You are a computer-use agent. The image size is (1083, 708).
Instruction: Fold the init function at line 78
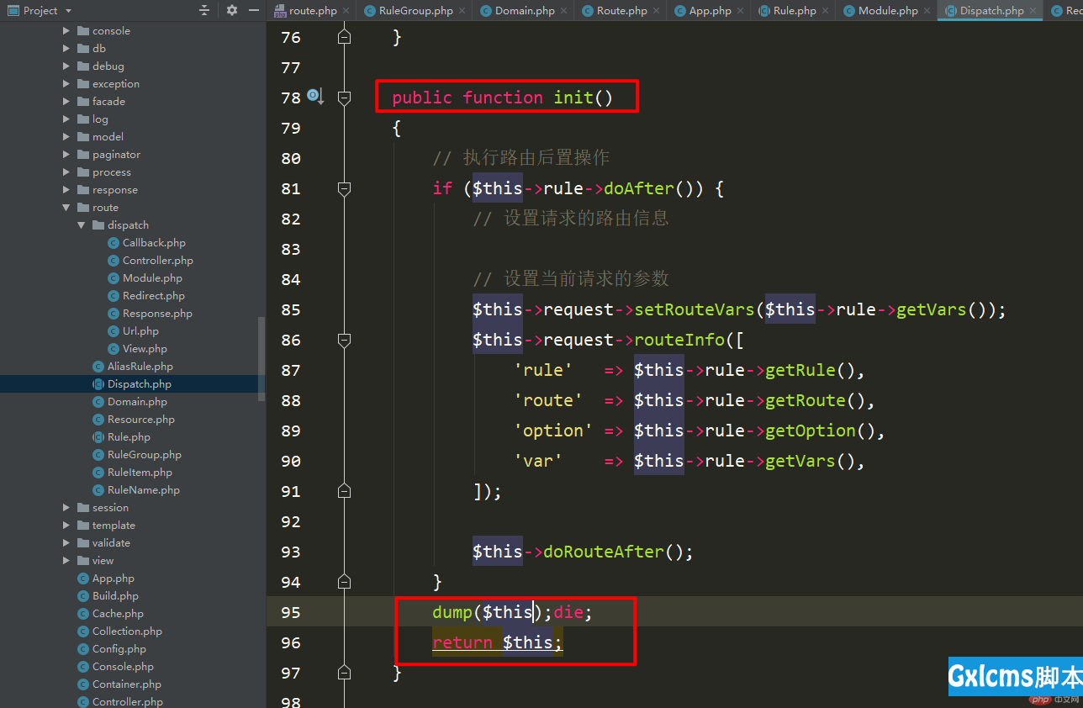click(x=344, y=98)
